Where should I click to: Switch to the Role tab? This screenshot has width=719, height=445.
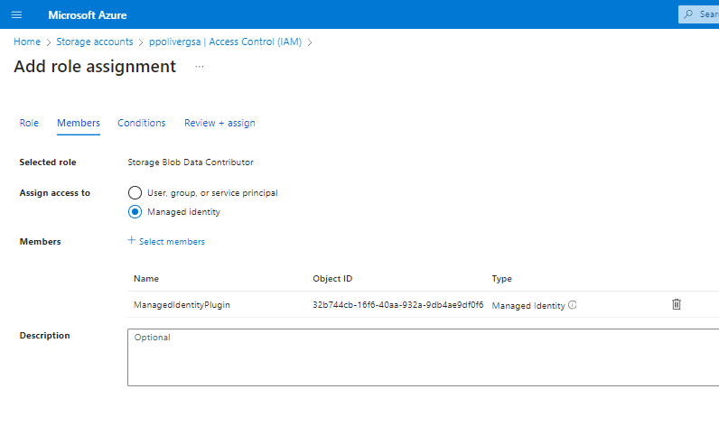coord(29,123)
